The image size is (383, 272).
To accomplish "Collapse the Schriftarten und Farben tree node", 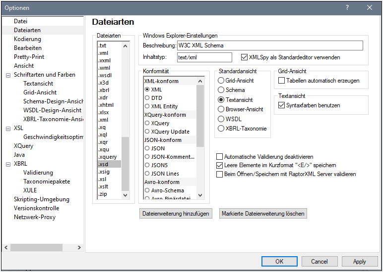I will tap(8, 75).
